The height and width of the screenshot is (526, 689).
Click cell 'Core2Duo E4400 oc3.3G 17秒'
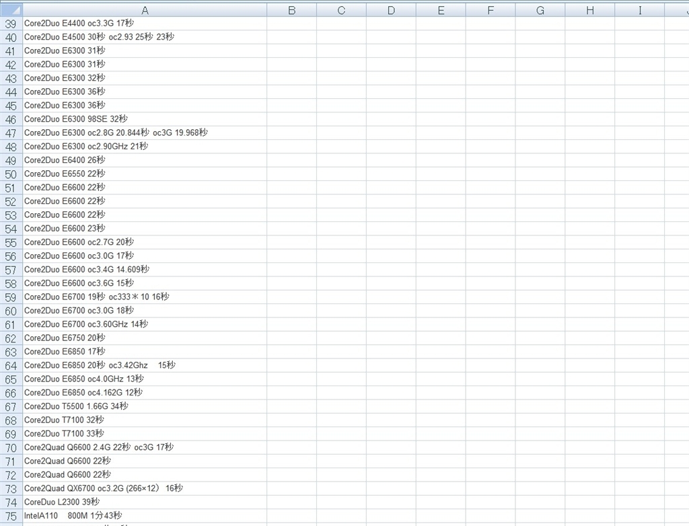[x=145, y=24]
